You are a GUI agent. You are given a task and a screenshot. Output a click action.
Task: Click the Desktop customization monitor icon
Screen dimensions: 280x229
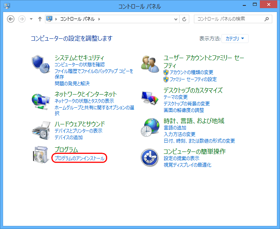[x=150, y=98]
